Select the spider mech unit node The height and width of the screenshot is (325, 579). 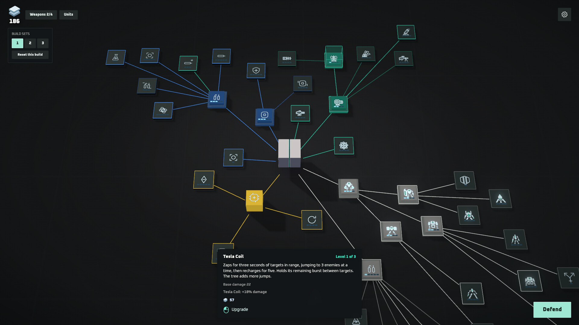click(x=469, y=215)
